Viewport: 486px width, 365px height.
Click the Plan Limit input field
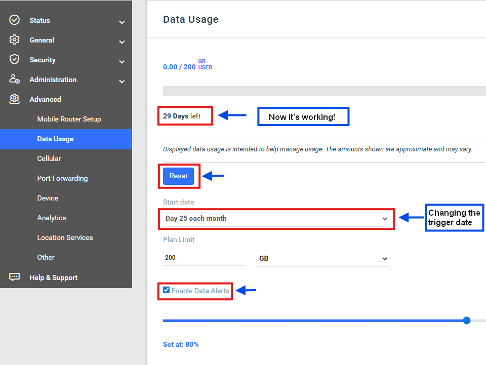pos(203,258)
